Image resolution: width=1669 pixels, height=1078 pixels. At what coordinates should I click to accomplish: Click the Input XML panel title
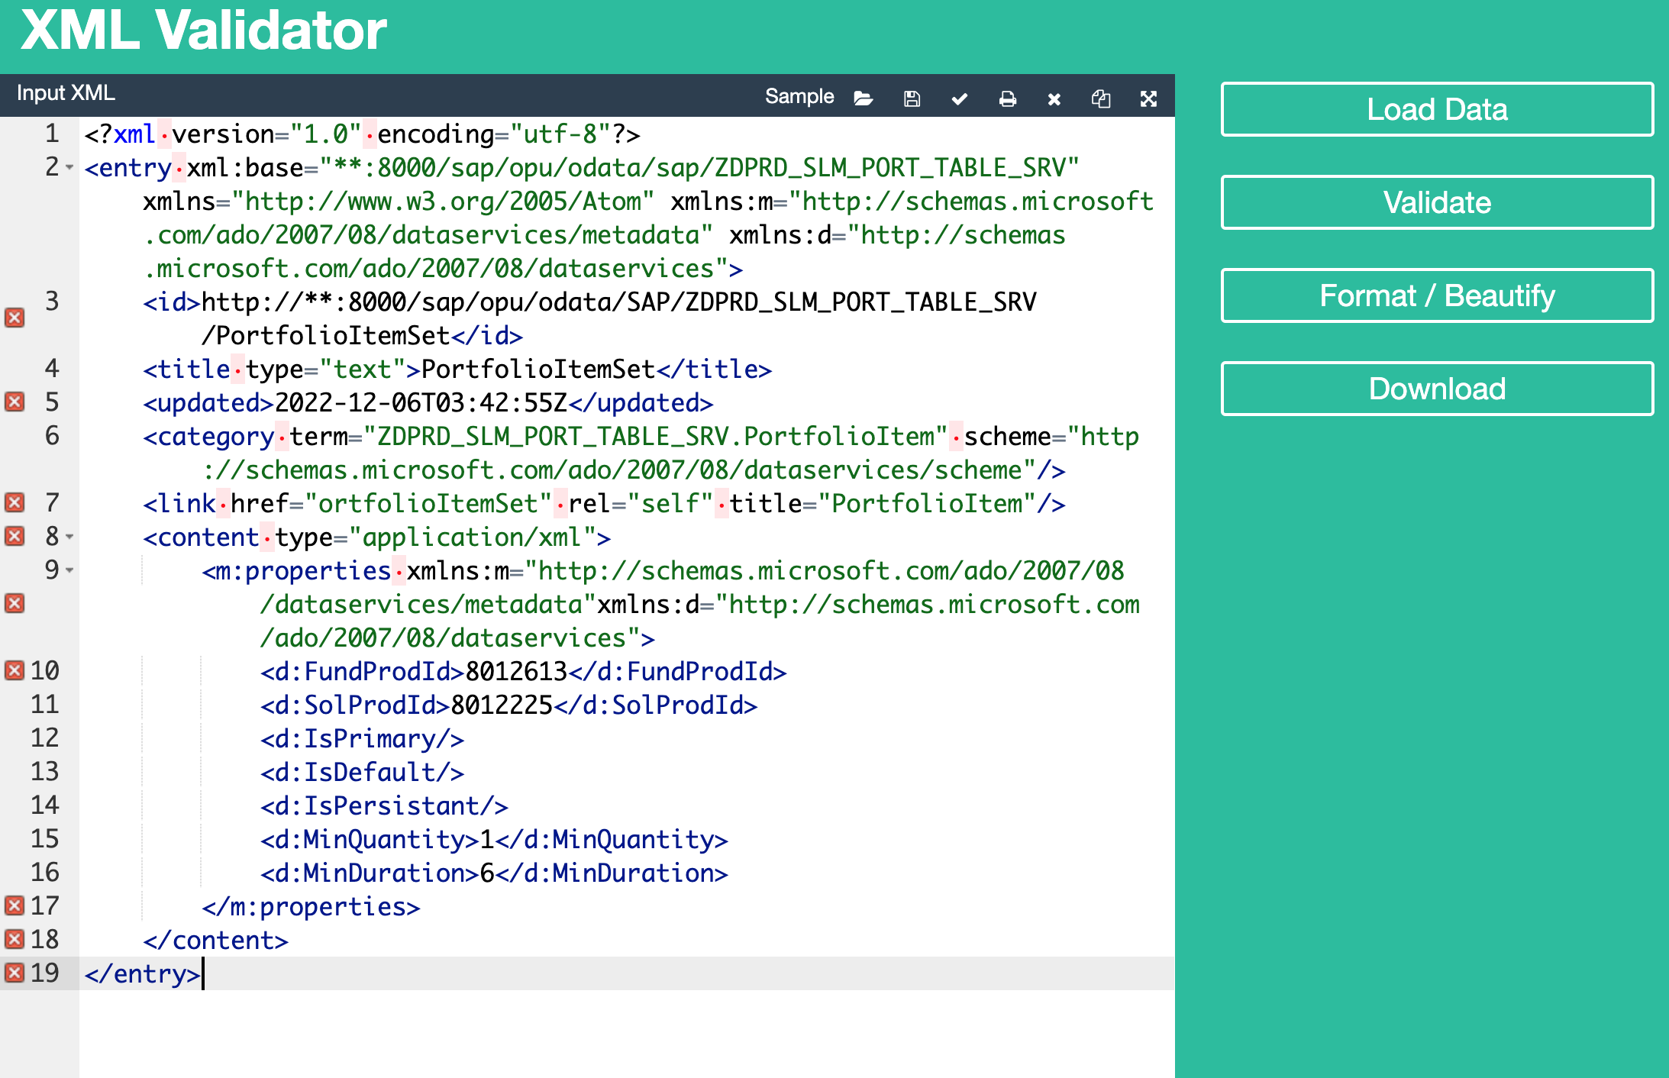point(66,93)
